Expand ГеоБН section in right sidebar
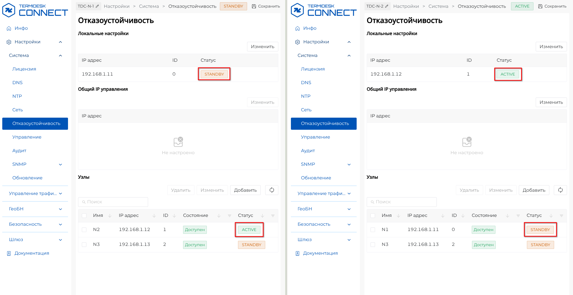The height and width of the screenshot is (295, 573). pos(349,209)
